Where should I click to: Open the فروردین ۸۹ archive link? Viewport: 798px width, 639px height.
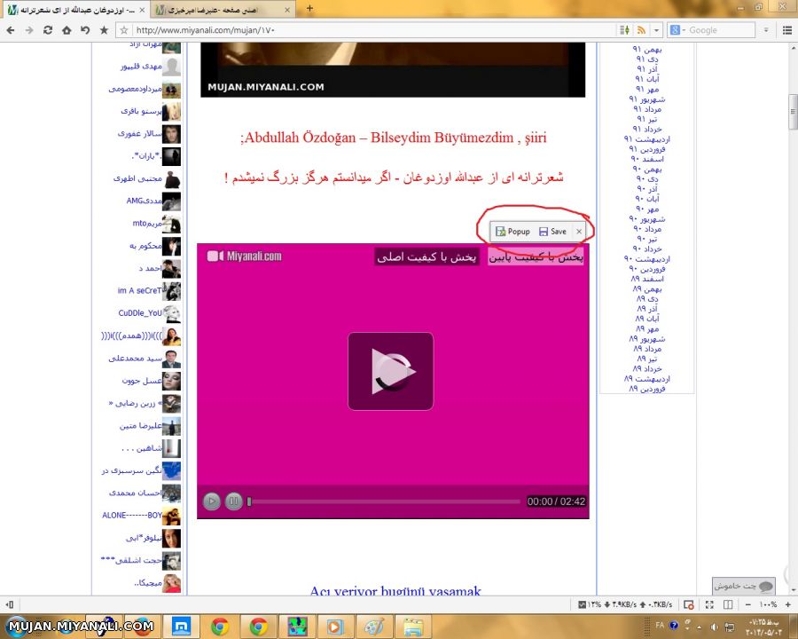[647, 389]
